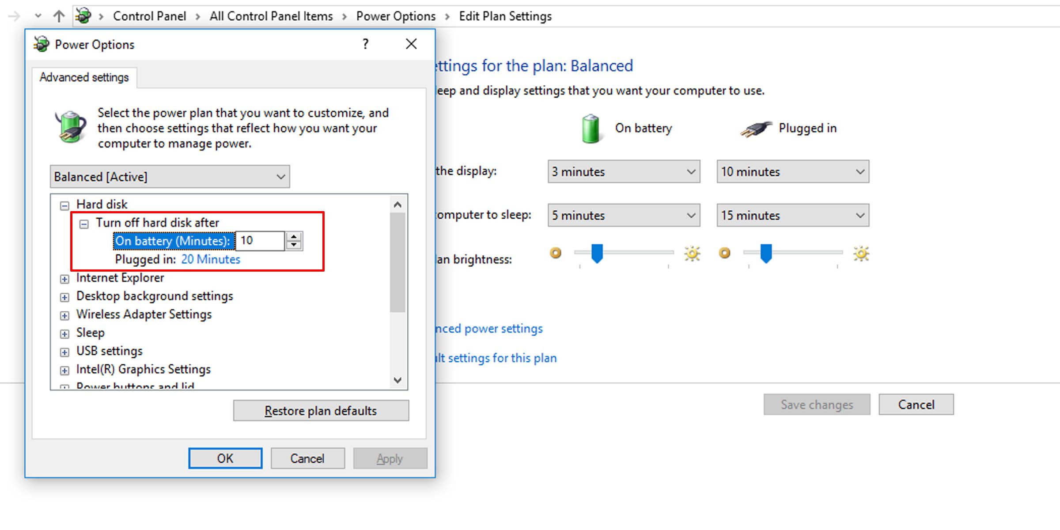Click the minimum brightness dim icon on battery
Viewport: 1060px width, 530px height.
555,253
